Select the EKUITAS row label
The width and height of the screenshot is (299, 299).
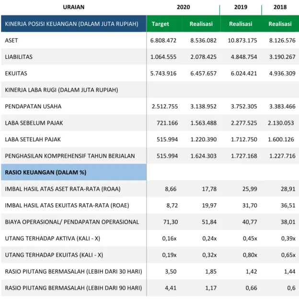coord(16,73)
